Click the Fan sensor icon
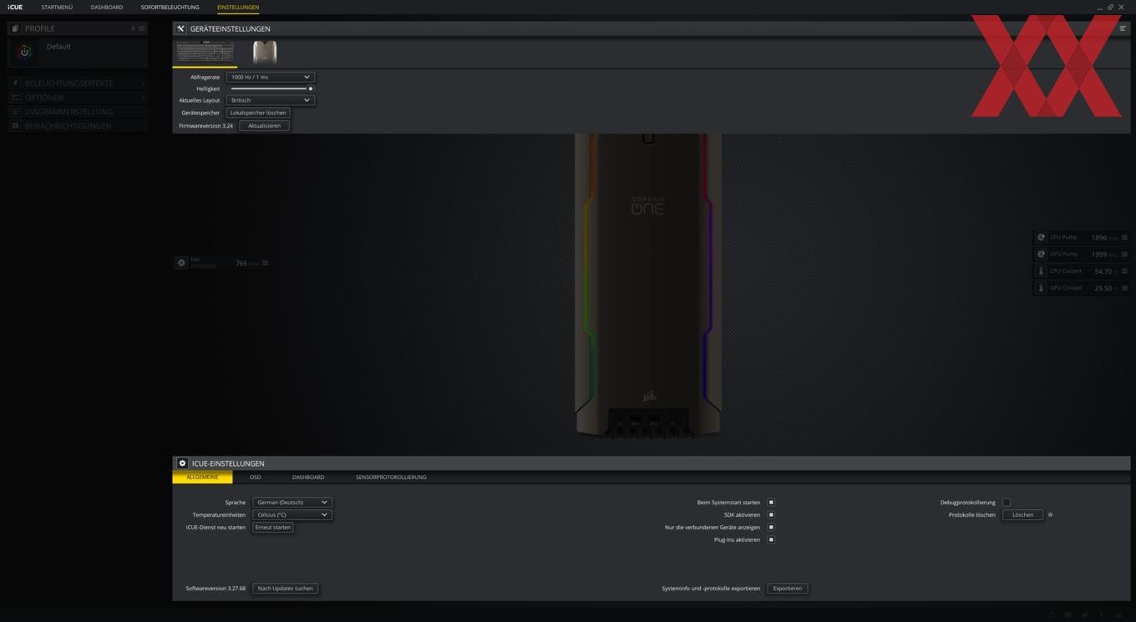 coord(181,263)
